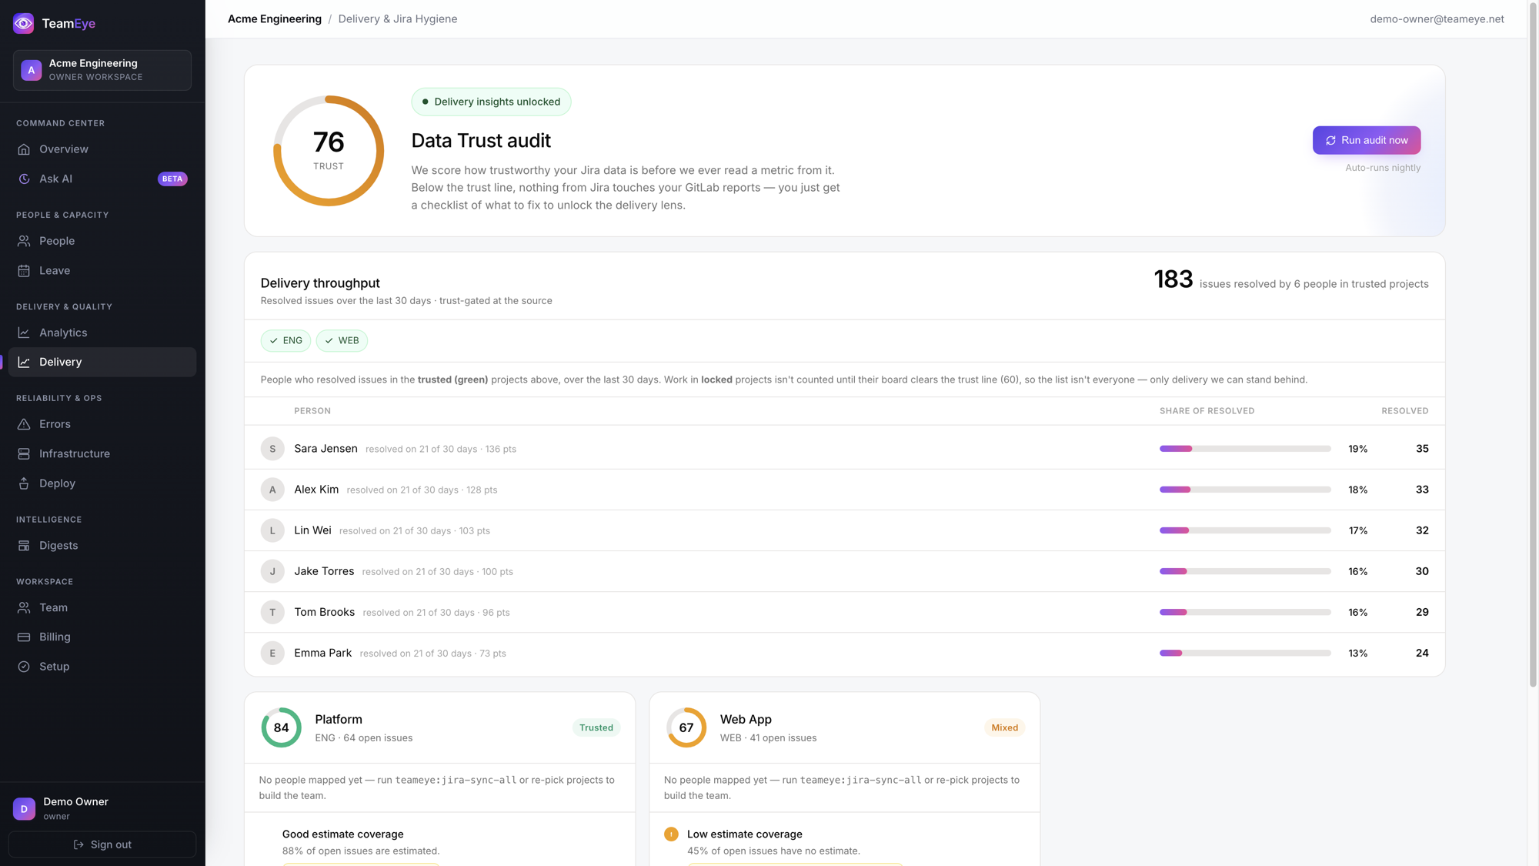The width and height of the screenshot is (1539, 866).
Task: Click Tom Brooks's avatar
Action: 272,612
